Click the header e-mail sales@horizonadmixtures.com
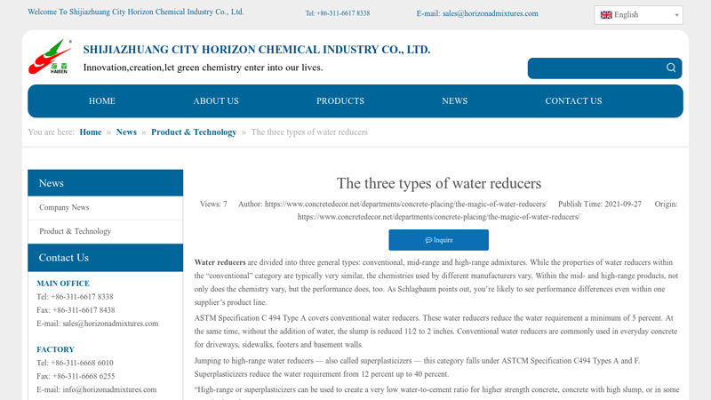 point(491,13)
